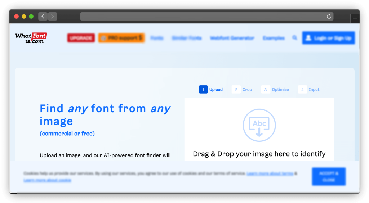Open a new browser tab with plus
Screen dimensions: 369x203
pyautogui.click(x=355, y=19)
